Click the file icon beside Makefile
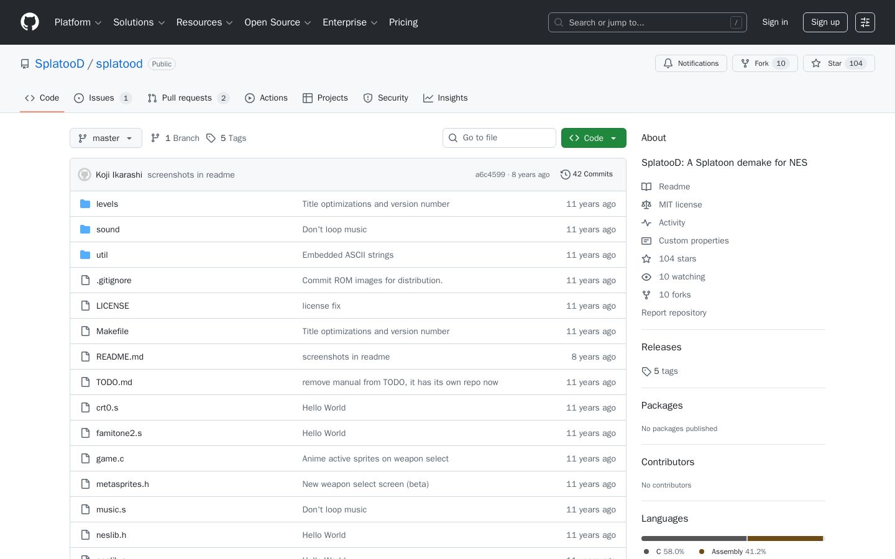The height and width of the screenshot is (559, 895). pos(85,331)
